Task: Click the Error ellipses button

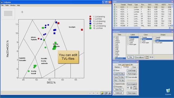Action: coord(139,57)
